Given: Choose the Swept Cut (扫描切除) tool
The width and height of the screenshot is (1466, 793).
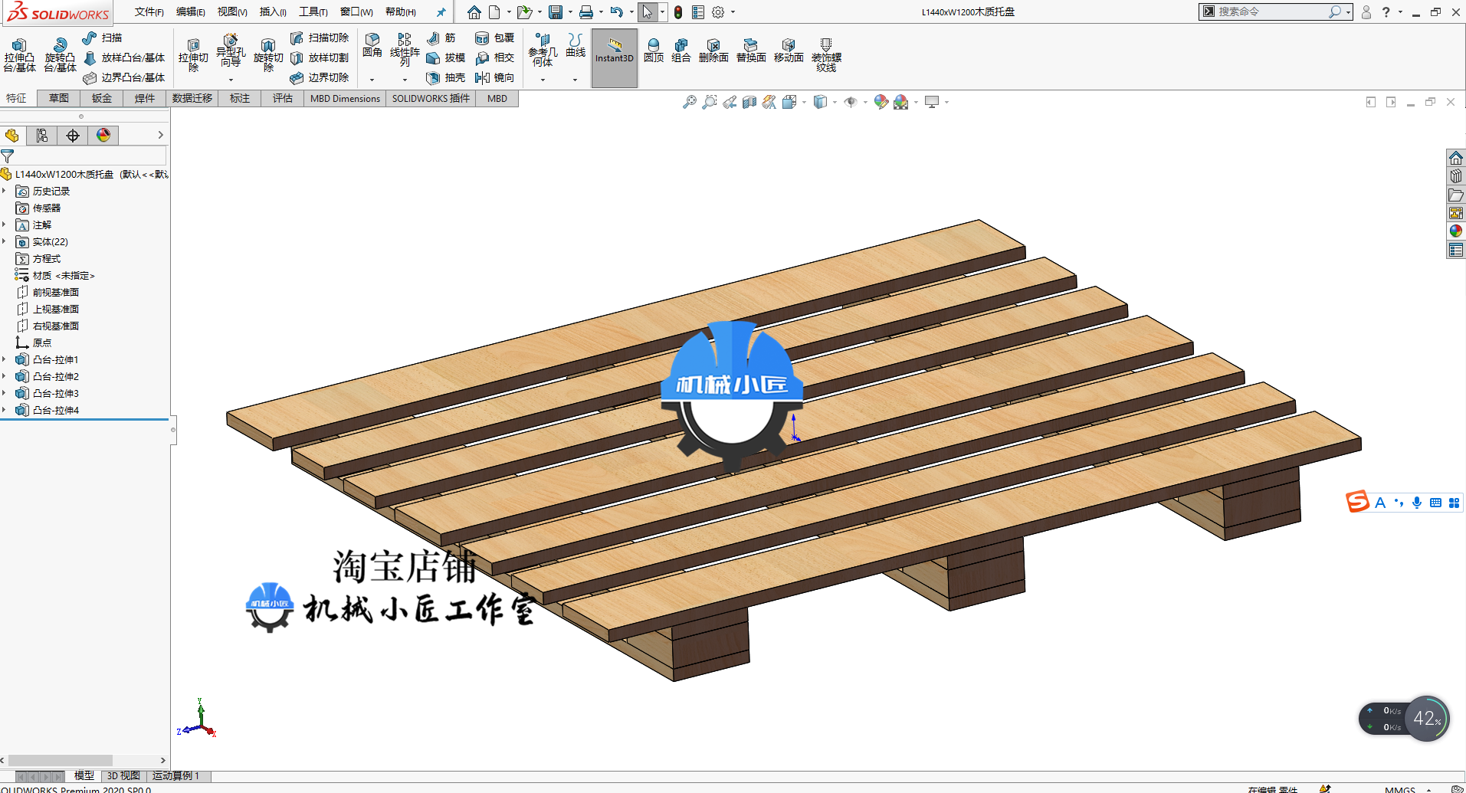Looking at the screenshot, I should click(x=320, y=38).
